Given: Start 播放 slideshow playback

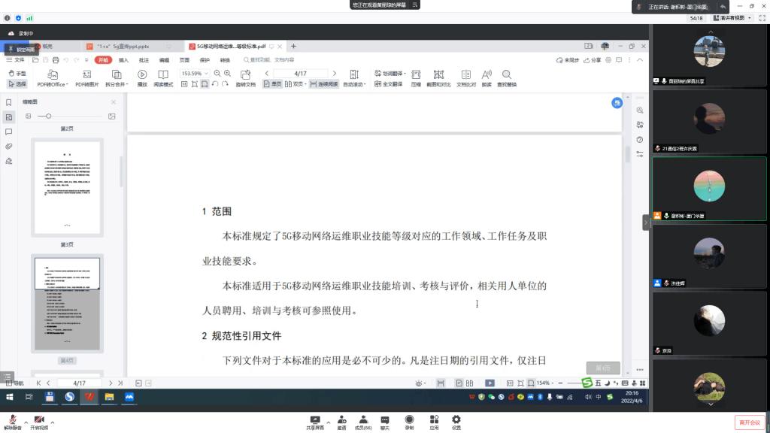Looking at the screenshot, I should 142,74.
